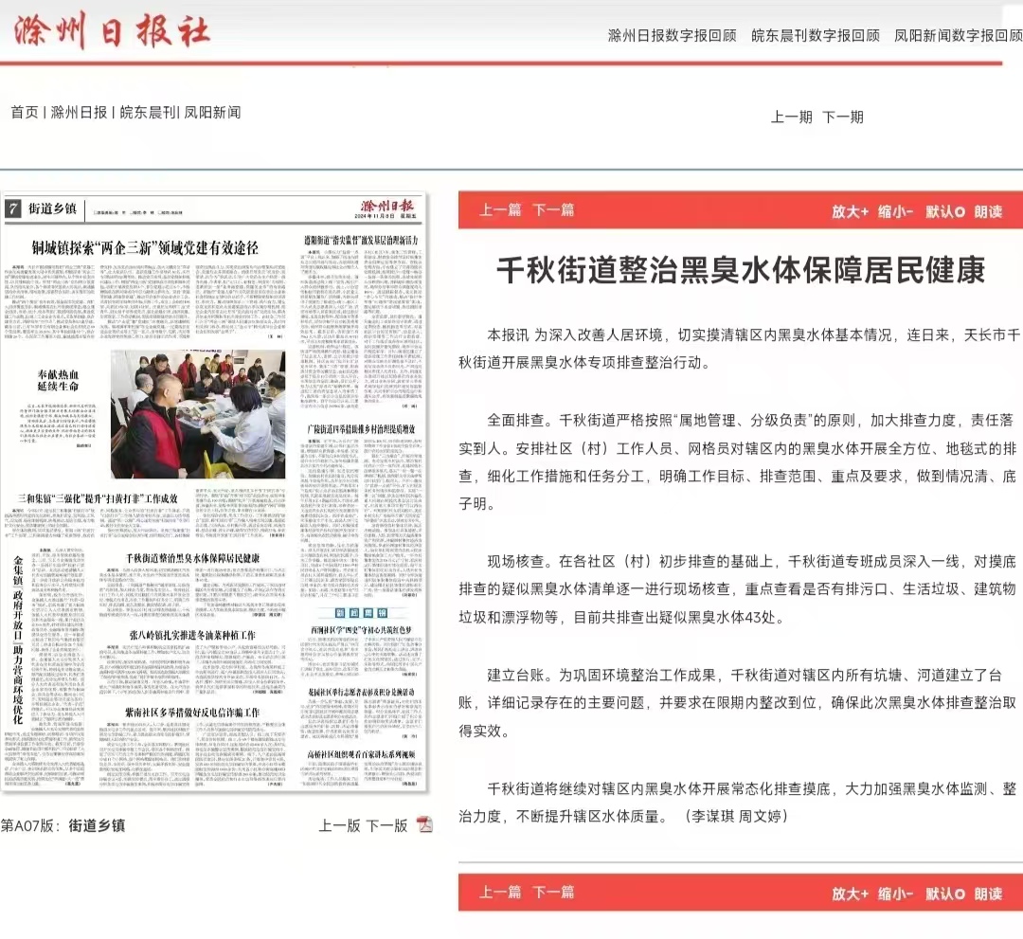Screen dimensions: 1023x939
Task: Select 滁州日报 in the navigation bar
Action: coord(79,112)
